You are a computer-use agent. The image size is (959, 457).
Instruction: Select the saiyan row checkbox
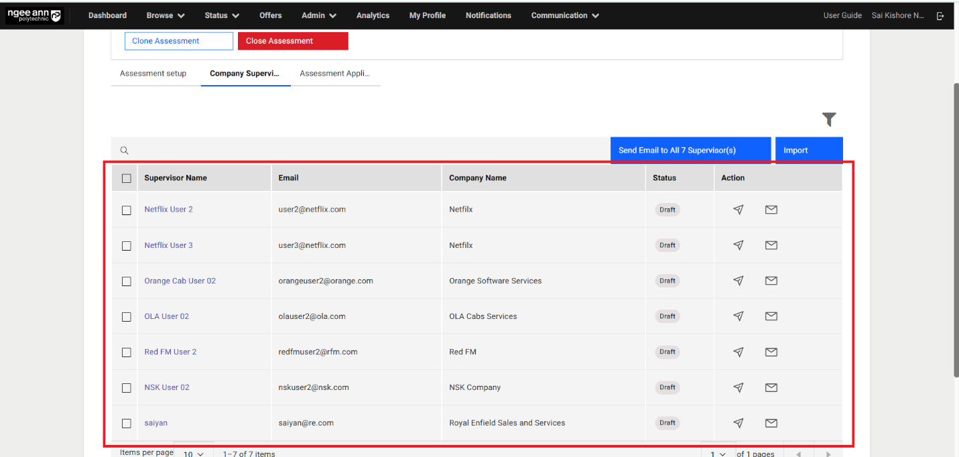127,423
